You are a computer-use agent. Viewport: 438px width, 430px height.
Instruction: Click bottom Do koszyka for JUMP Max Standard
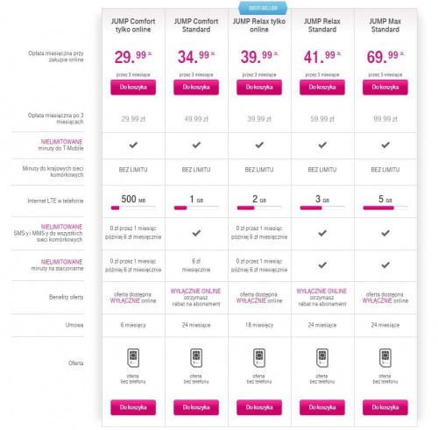[385, 407]
